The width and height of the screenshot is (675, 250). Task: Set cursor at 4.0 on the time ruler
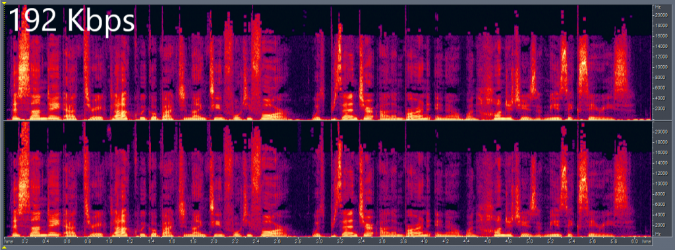(x=425, y=241)
